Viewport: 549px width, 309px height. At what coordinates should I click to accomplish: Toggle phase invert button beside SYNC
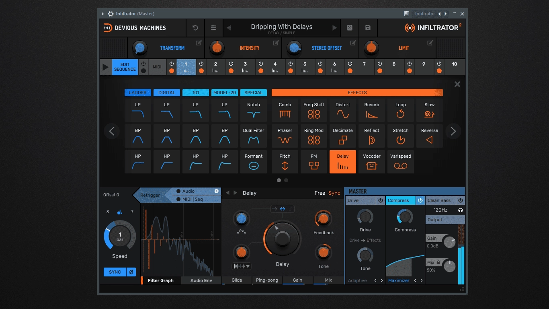(x=131, y=272)
